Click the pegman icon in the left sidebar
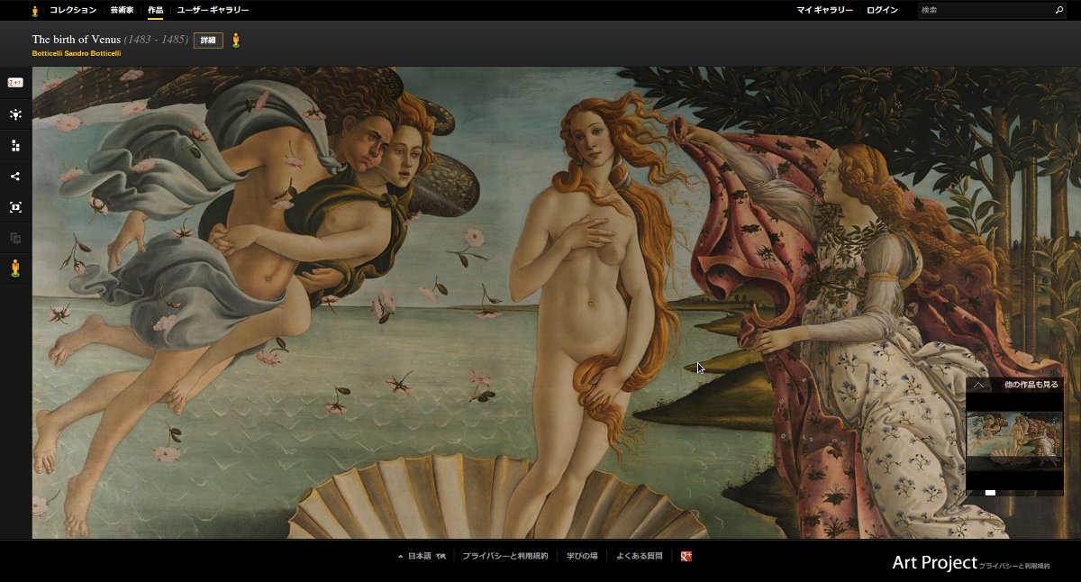This screenshot has height=582, width=1081. point(15,268)
